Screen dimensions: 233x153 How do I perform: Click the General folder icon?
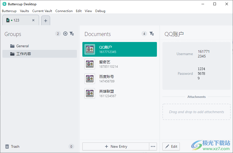pyautogui.click(x=12, y=46)
